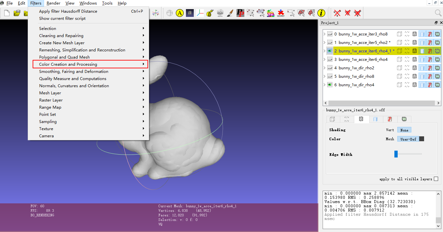The width and height of the screenshot is (443, 232).
Task: Change Vert shading from None
Action: 404,130
